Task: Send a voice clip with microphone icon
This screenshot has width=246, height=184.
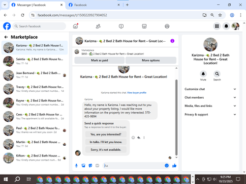Action: coord(76,166)
